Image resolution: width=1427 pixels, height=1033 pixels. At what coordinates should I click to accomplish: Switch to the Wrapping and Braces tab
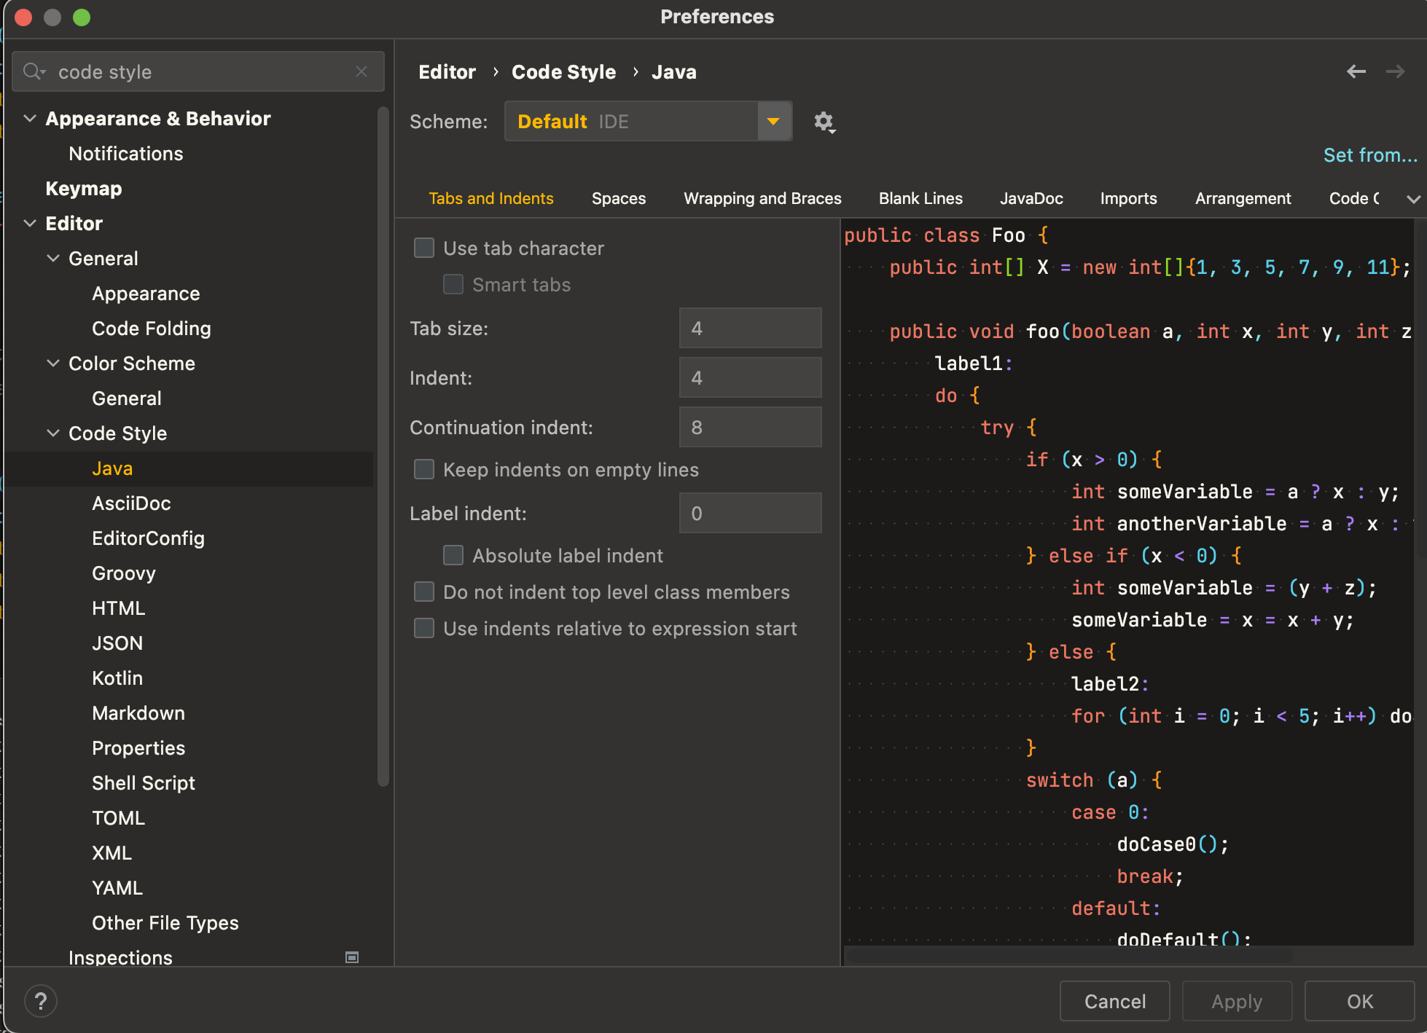762,199
